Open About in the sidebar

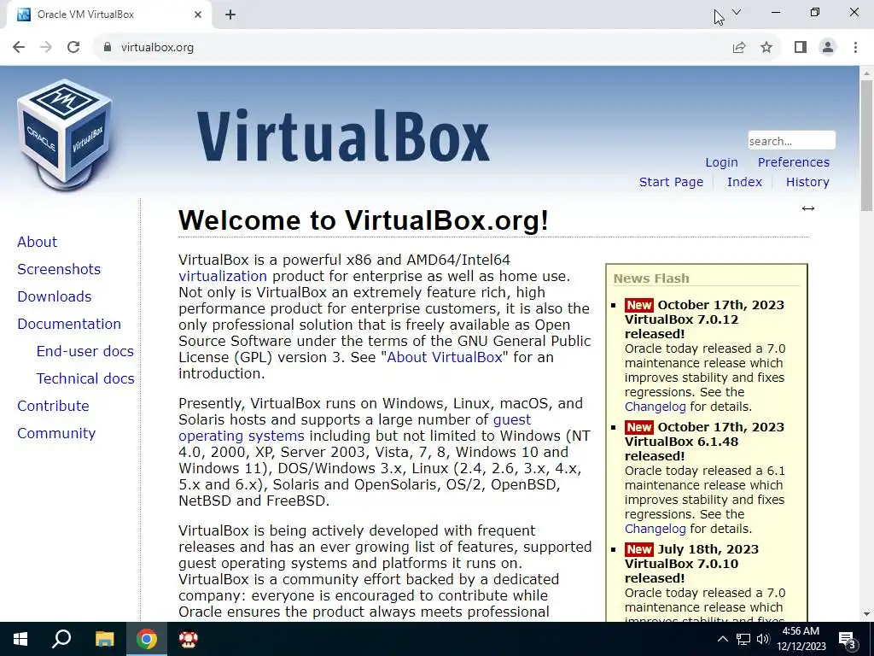37,242
